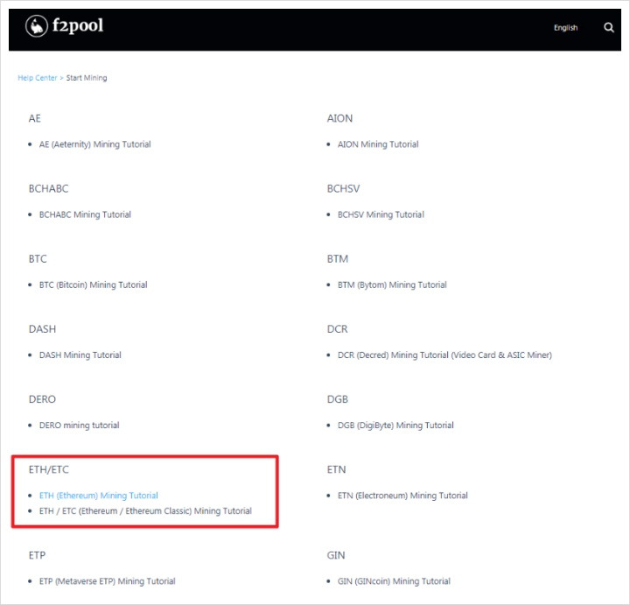This screenshot has width=630, height=605.
Task: Open BCHABC Mining Tutorial link
Action: [85, 215]
